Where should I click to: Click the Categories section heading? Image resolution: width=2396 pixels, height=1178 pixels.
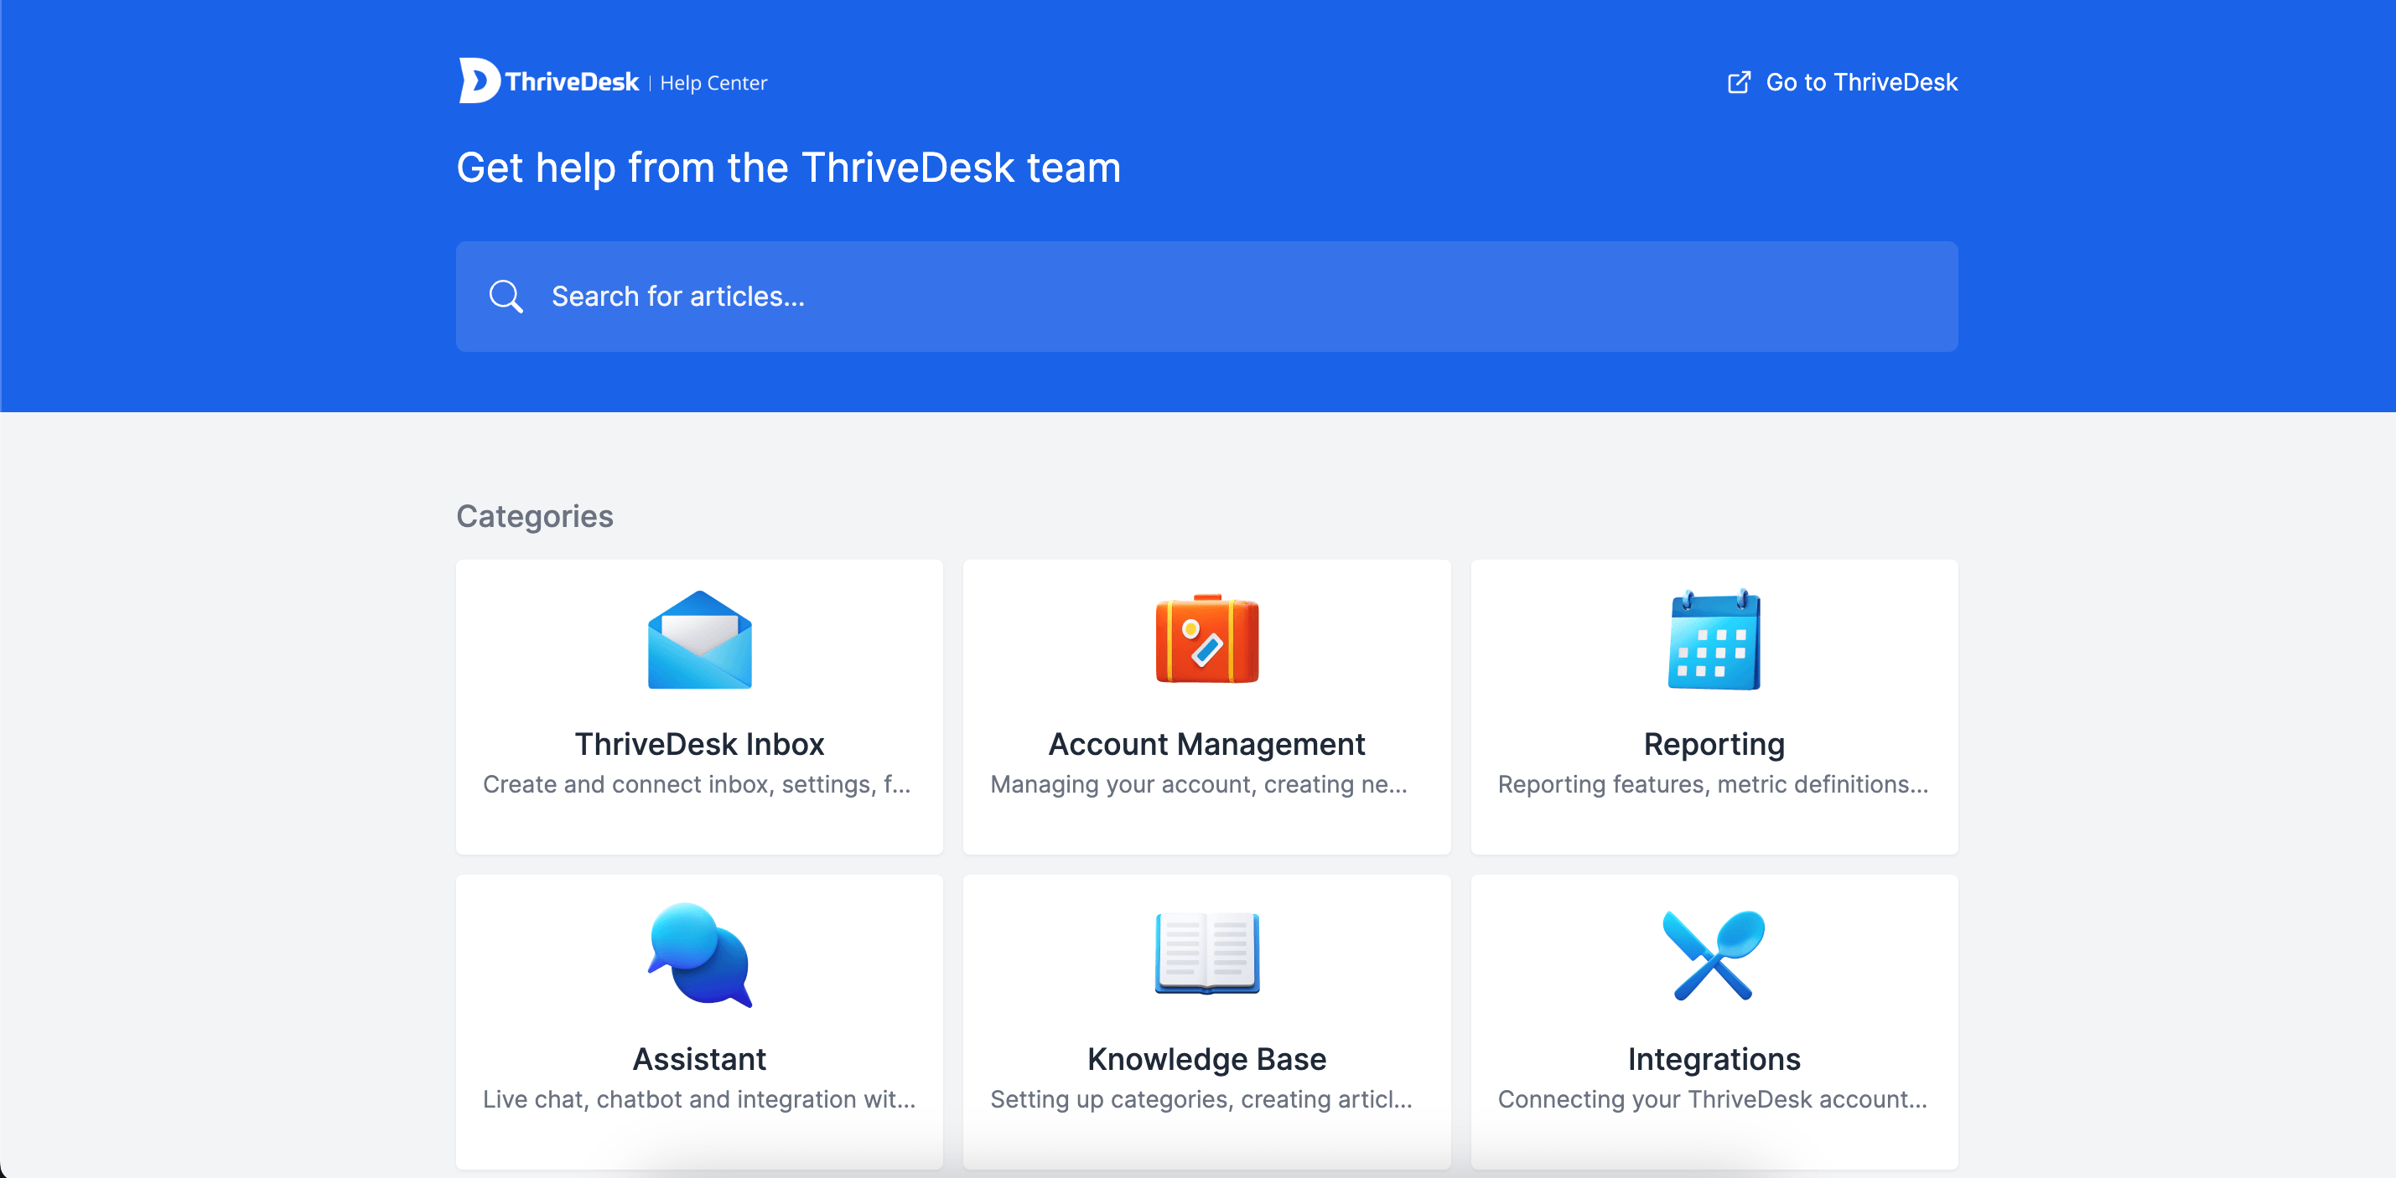[x=535, y=516]
